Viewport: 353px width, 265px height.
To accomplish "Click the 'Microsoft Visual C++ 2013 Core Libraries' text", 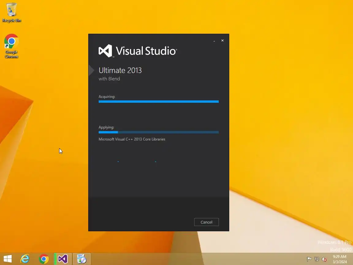I will [132, 139].
